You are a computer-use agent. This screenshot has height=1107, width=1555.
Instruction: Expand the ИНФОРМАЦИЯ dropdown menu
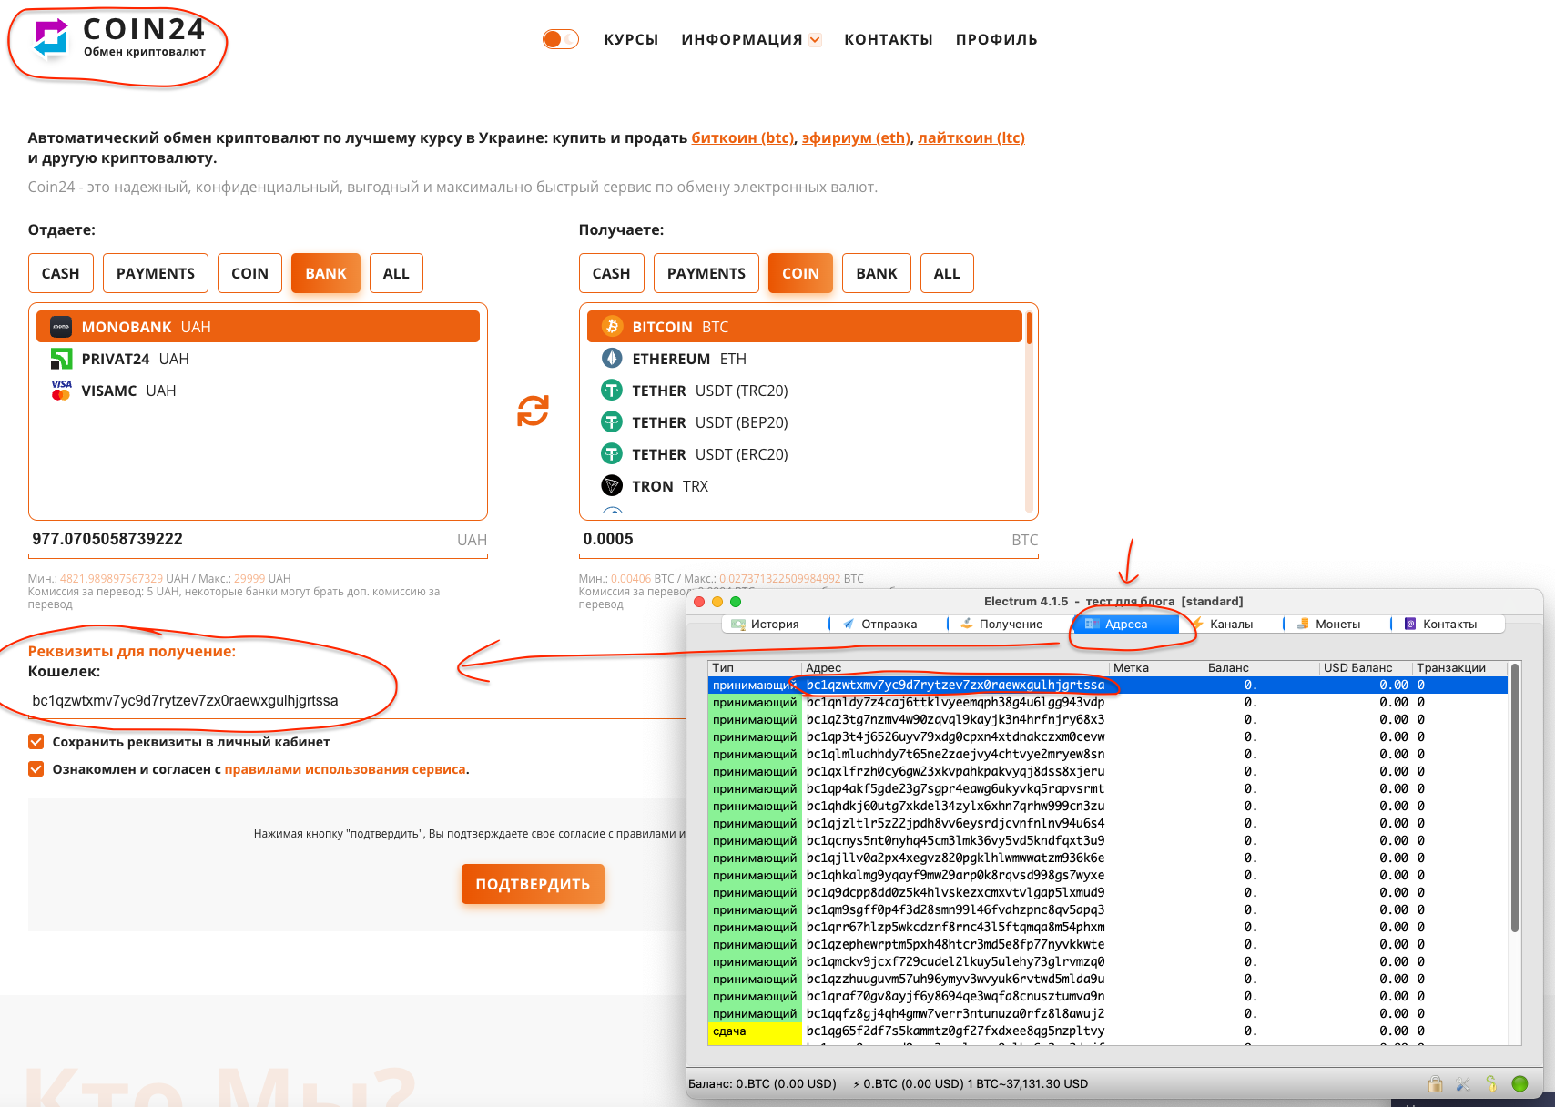(751, 39)
